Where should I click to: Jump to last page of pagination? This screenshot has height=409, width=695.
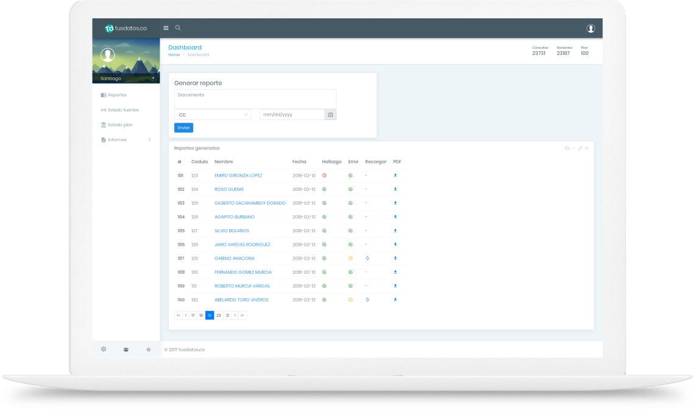242,316
